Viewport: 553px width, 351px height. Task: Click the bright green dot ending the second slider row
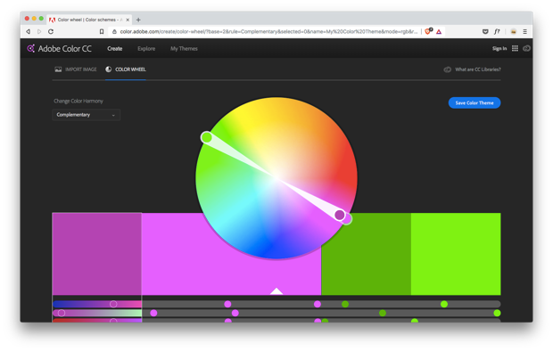pyautogui.click(x=497, y=313)
